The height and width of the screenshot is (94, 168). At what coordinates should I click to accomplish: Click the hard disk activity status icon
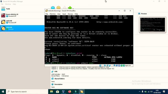pos(100,66)
